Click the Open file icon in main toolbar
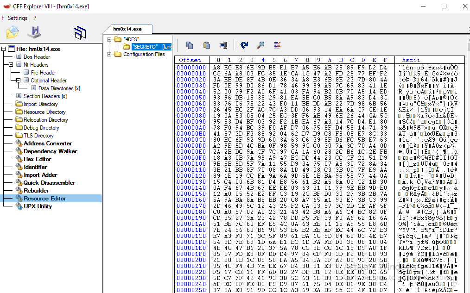The image size is (470, 293). coord(13,32)
